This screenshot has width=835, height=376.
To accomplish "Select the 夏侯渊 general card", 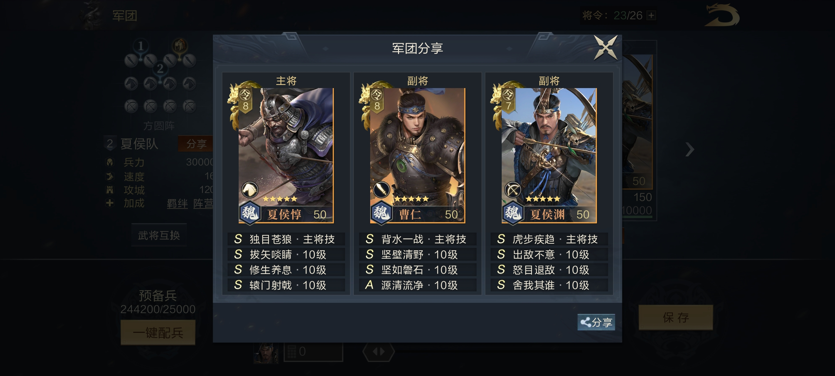I will pos(549,155).
